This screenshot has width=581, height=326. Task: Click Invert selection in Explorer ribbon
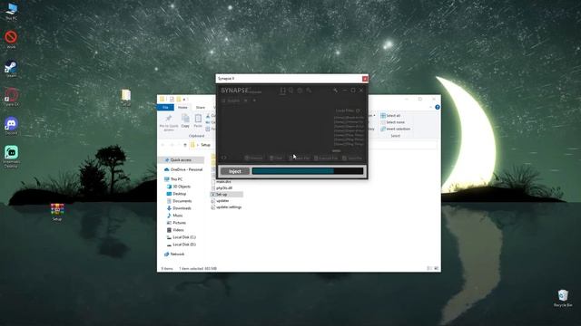point(396,129)
